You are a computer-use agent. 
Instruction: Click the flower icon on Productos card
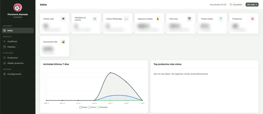coord(252,19)
